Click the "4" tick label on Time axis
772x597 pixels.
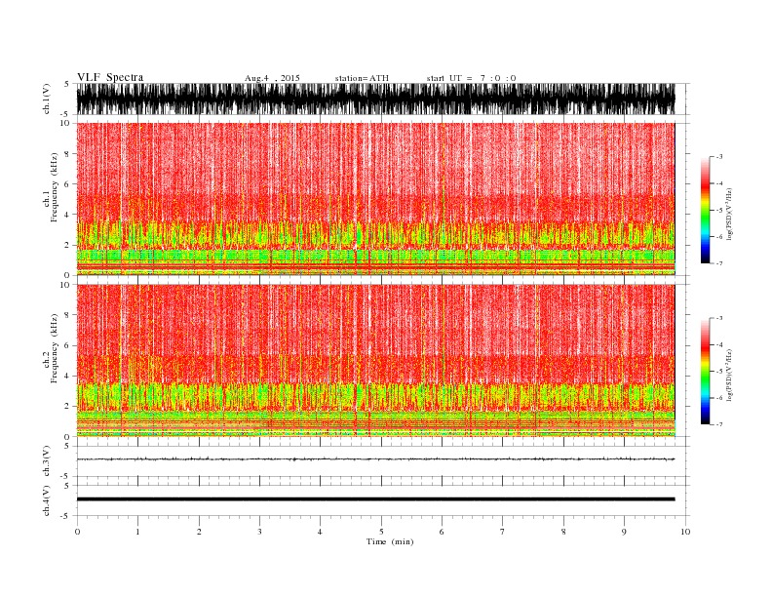(320, 532)
